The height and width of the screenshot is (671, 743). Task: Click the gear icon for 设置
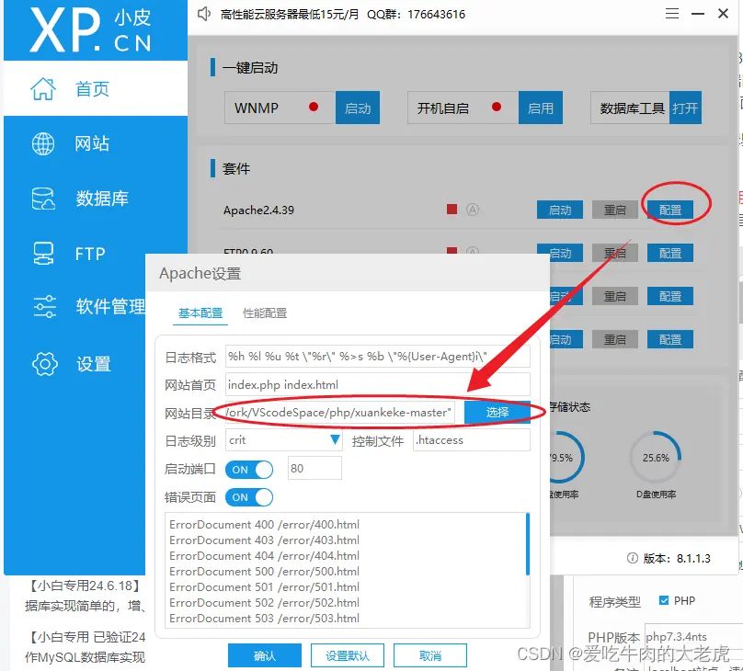[44, 364]
